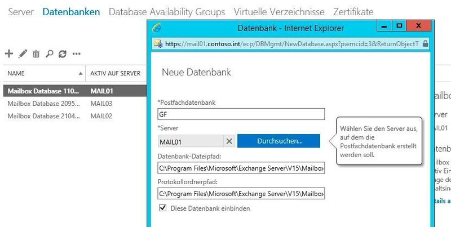451x227 pixels.
Task: Minimize the Datenbank dialog window
Action: point(384,26)
